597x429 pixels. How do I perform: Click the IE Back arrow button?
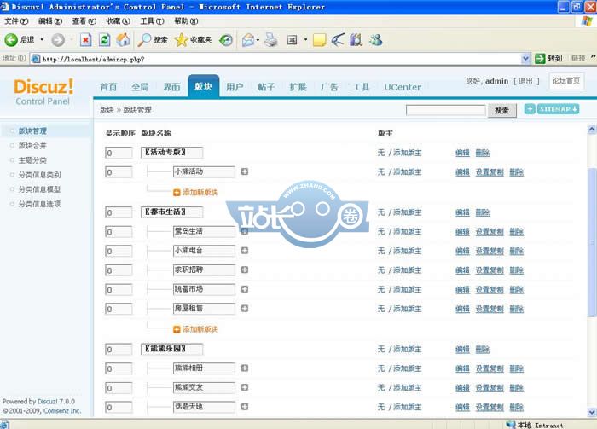coord(11,39)
